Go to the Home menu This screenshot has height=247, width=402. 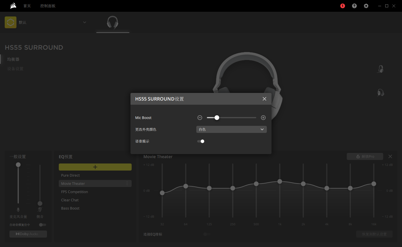coord(27,6)
